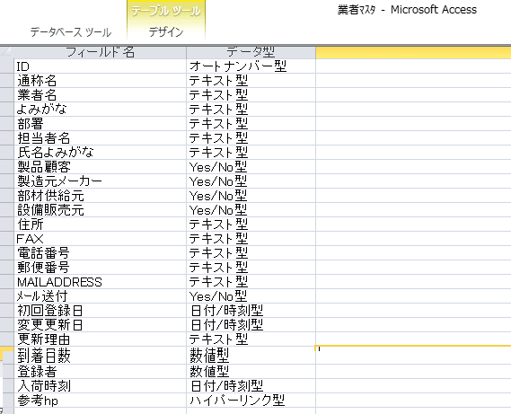Select the MAILADDRESS field name cell
Image resolution: width=511 pixels, height=414 pixels.
point(100,281)
